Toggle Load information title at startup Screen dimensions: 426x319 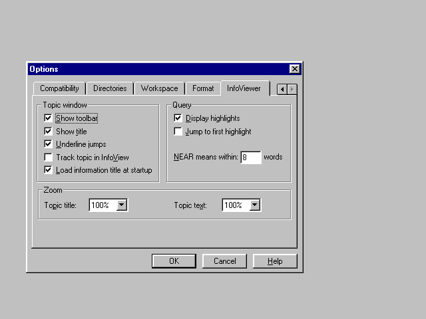48,170
